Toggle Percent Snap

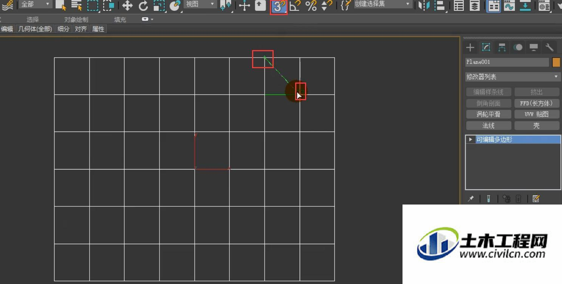click(311, 5)
